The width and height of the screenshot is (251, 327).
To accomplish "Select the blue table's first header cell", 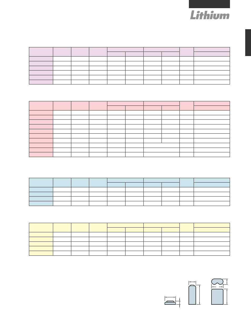I will 41,183.
